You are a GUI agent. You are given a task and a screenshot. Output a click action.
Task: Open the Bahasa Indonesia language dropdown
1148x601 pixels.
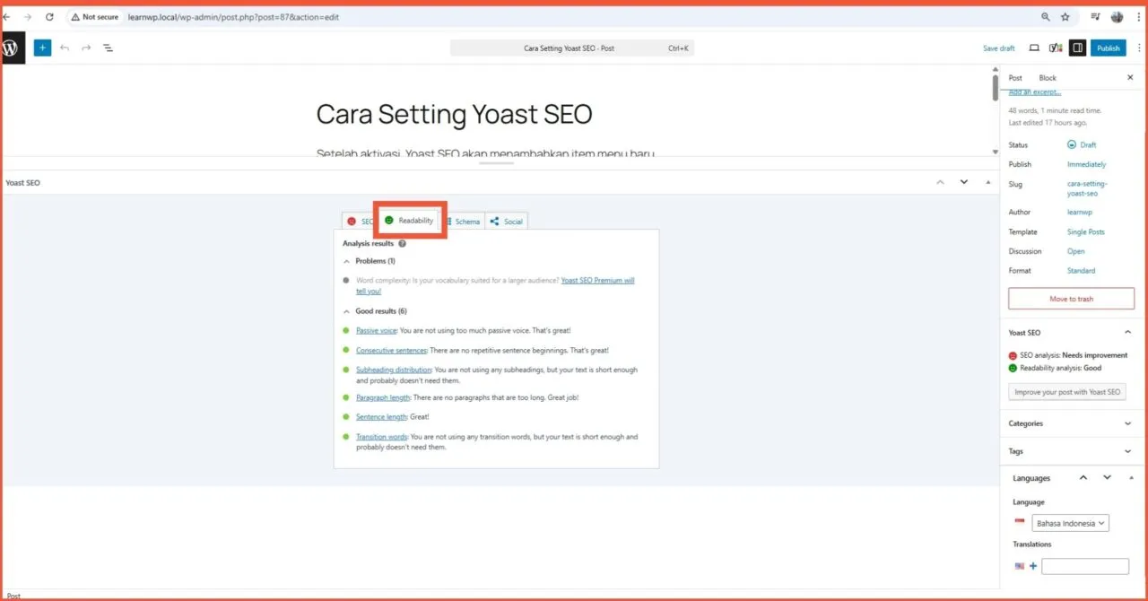tap(1070, 522)
